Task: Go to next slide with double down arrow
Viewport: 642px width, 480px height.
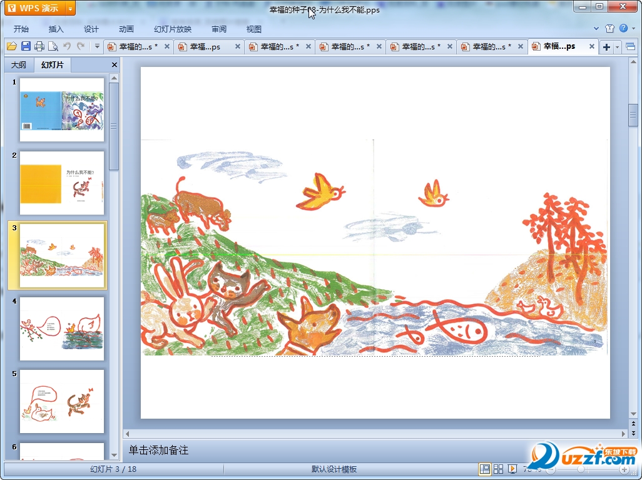Action: [x=633, y=433]
